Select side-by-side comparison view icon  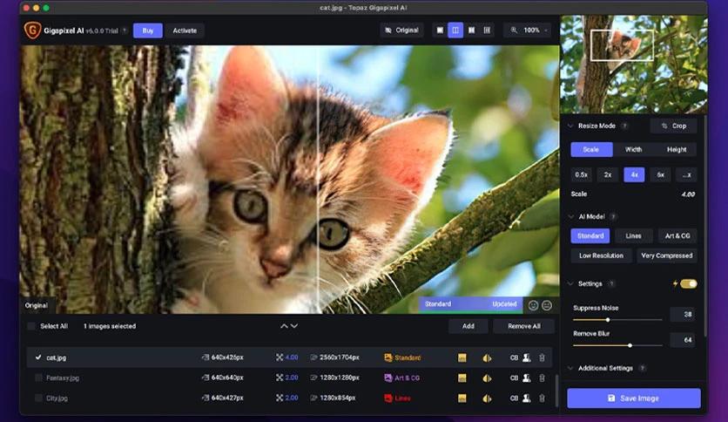click(471, 31)
